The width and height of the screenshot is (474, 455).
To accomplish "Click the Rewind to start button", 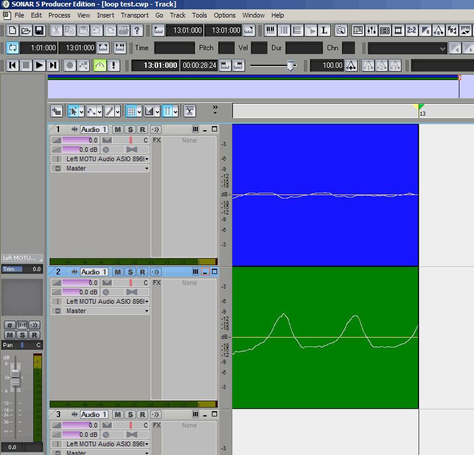I will click(12, 65).
